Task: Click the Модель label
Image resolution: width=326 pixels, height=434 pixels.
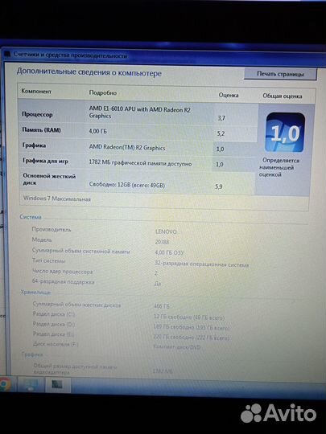Action: pyautogui.click(x=42, y=240)
